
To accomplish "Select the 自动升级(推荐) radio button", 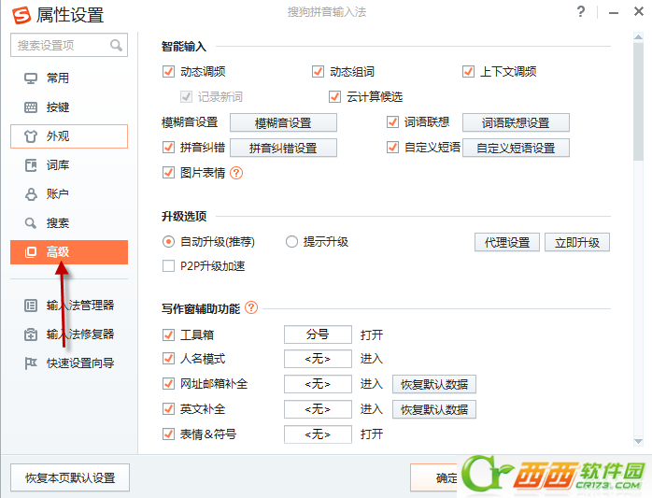I will pos(168,242).
